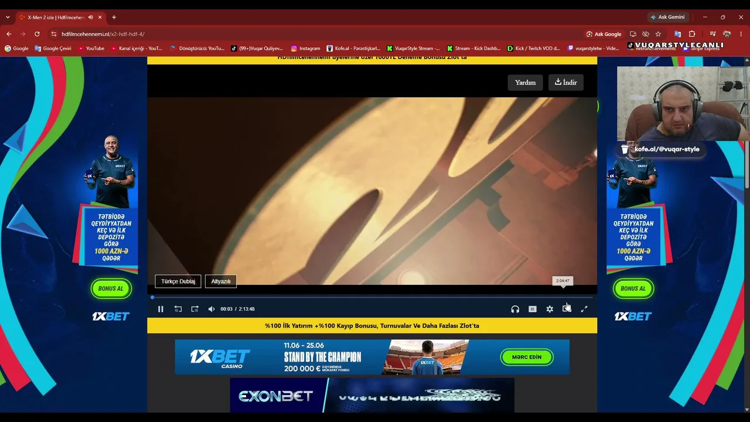750x422 pixels.
Task: Pause the X-Men 2 video
Action: (x=161, y=309)
